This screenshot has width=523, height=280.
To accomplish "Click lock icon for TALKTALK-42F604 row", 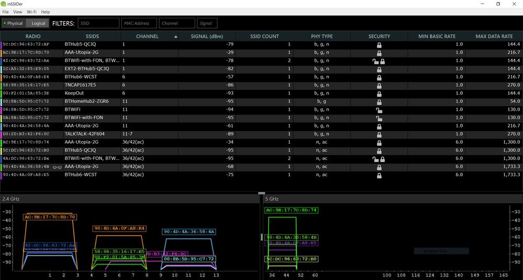I will click(x=379, y=134).
